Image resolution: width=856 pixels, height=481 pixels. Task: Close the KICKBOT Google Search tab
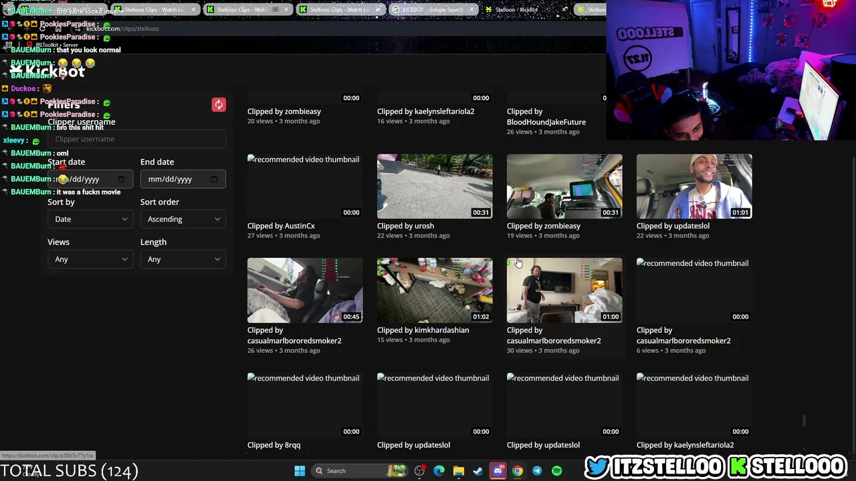click(x=471, y=9)
